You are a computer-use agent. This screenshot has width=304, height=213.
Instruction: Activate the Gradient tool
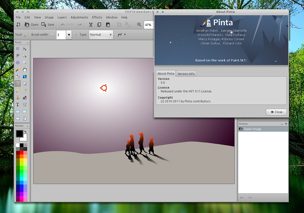click(x=25, y=76)
